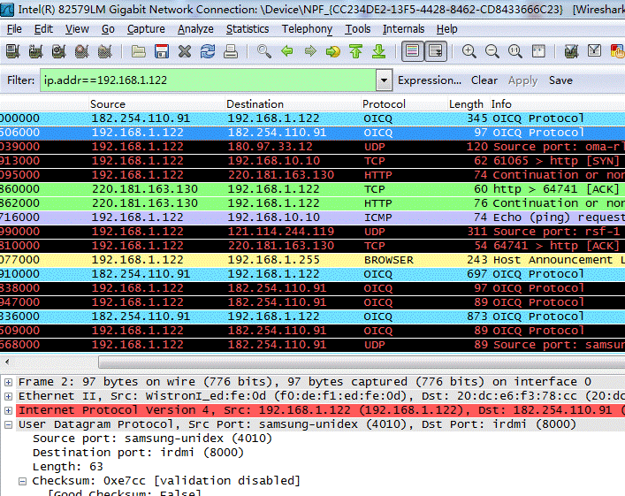
Task: Expand the Ethernet II detail tree
Action: [8, 396]
